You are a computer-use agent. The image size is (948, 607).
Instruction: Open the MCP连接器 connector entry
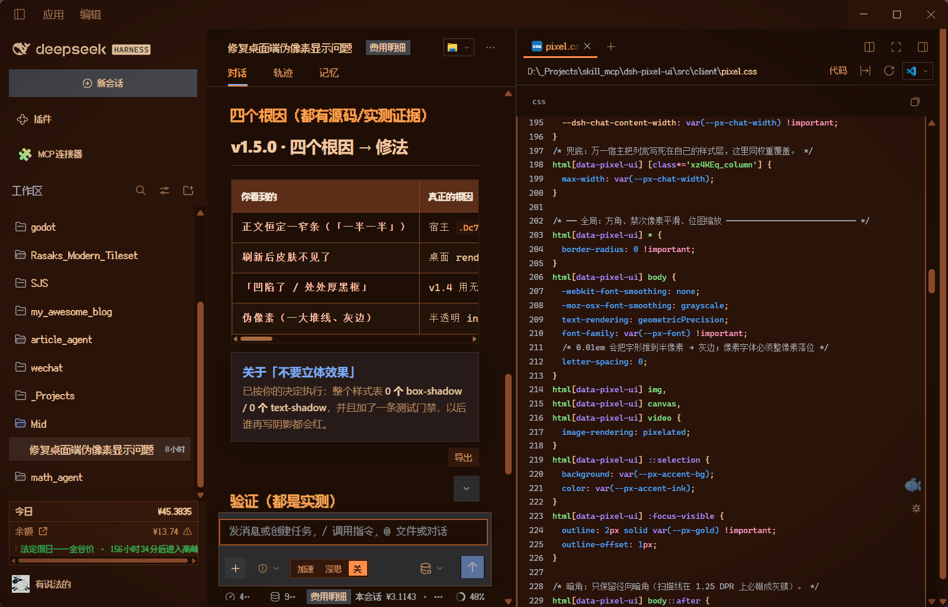[50, 154]
